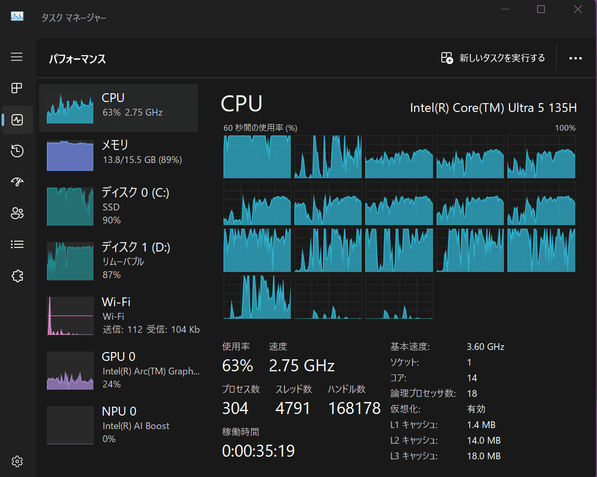Open the App history page icon
Screen dimensions: 597x477
pyautogui.click(x=17, y=150)
